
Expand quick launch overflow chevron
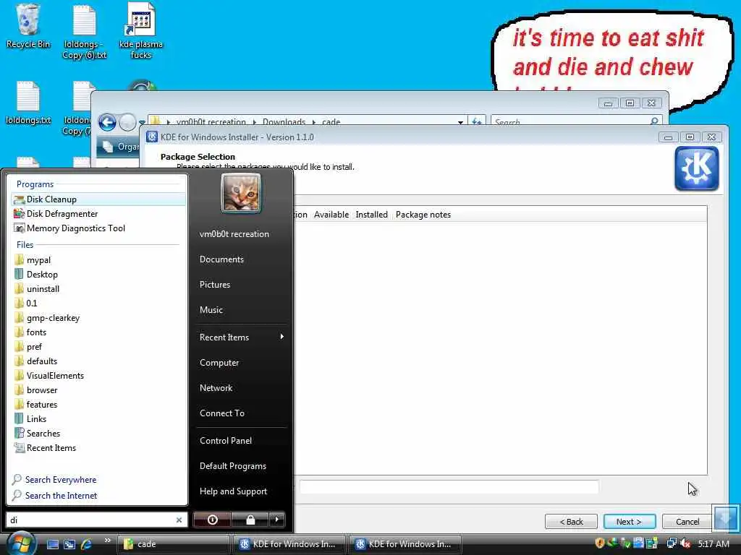coord(108,541)
